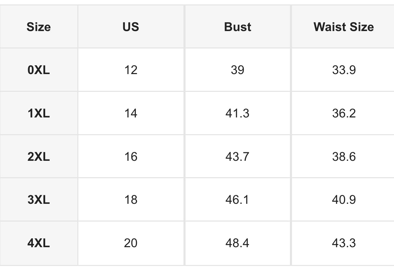Click the US column header
Viewport: 394px width, 268px height.
coord(131,27)
